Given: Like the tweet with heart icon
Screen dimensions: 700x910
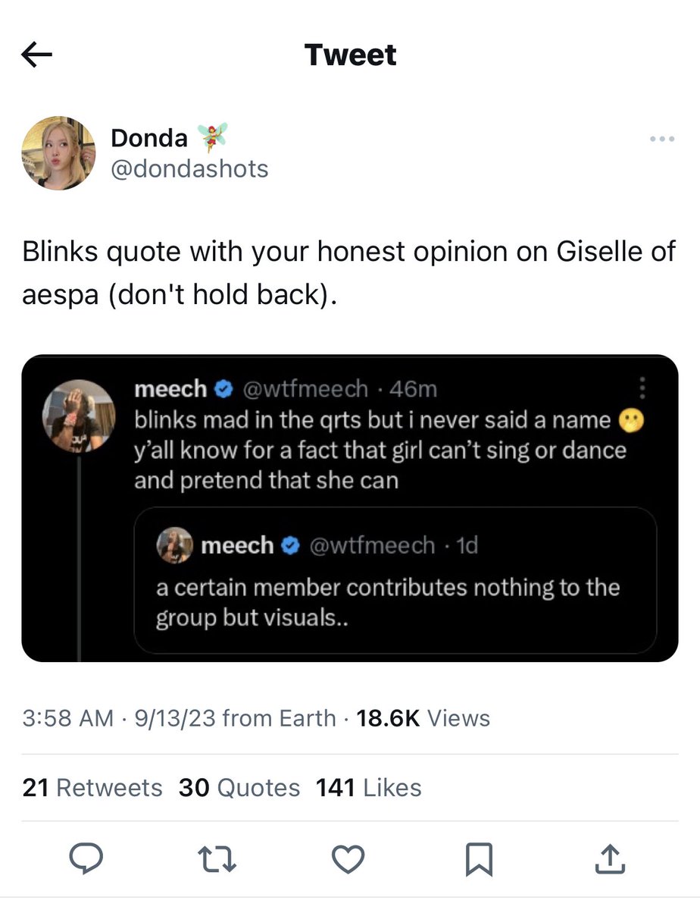Looking at the screenshot, I should click(349, 859).
